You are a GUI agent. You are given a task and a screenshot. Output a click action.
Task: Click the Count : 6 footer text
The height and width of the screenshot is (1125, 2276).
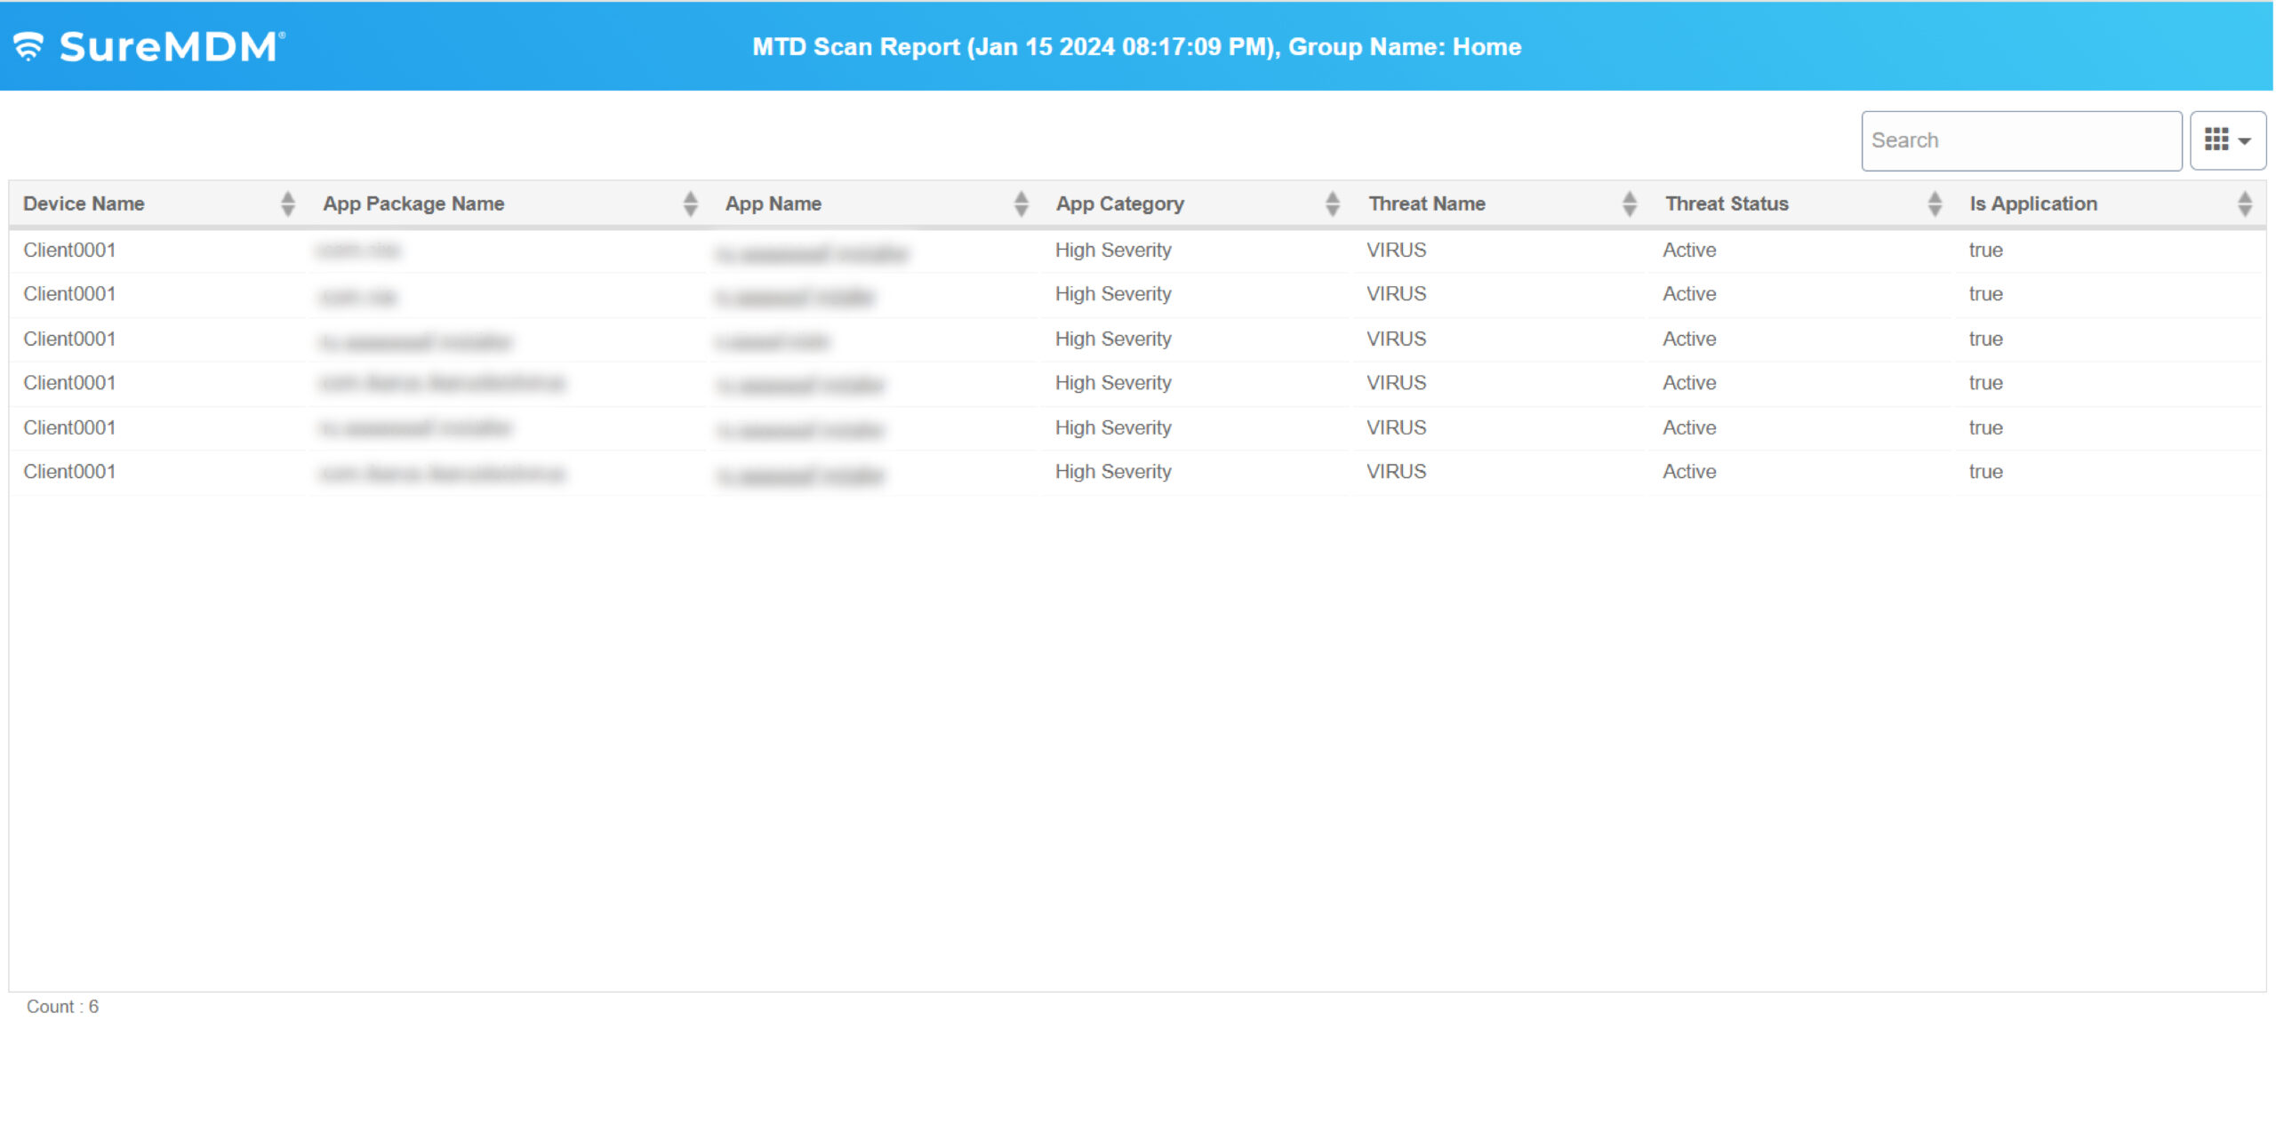[62, 1007]
